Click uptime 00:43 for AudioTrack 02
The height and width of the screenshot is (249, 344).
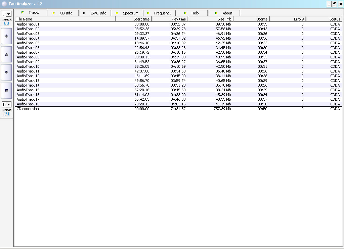point(262,29)
